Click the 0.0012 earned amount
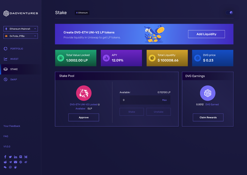247x175 pixels. click(x=200, y=105)
